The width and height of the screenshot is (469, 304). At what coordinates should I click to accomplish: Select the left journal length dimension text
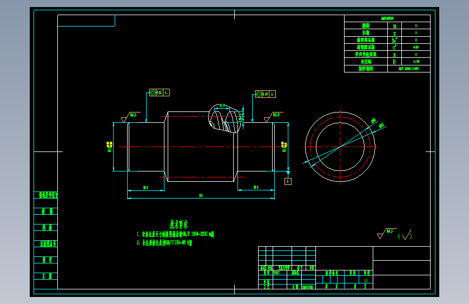pos(146,188)
